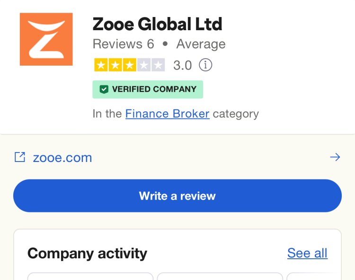Screen dimensions: 355x280
Task: Select the third yellow rating star
Action: [x=130, y=65]
